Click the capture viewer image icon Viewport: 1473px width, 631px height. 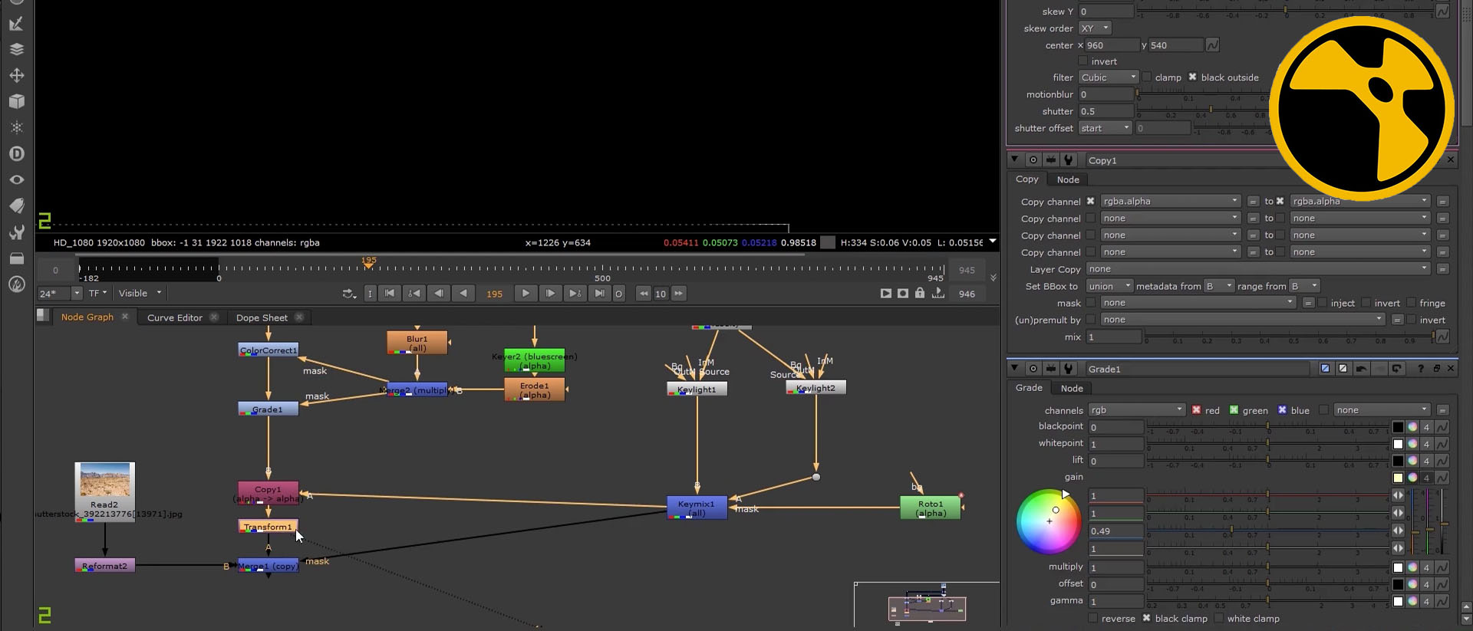point(903,293)
